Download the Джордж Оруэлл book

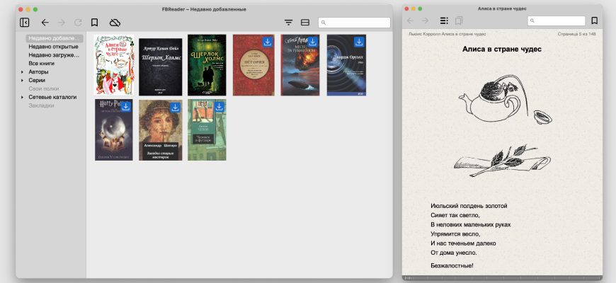coord(360,42)
